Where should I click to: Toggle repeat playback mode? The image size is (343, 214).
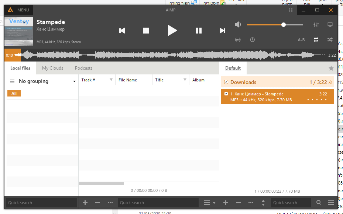316,40
